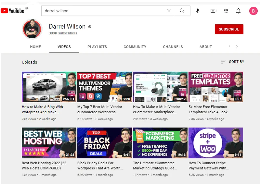Click title How To Connect Stripe Payment Gateway

pos(209,166)
